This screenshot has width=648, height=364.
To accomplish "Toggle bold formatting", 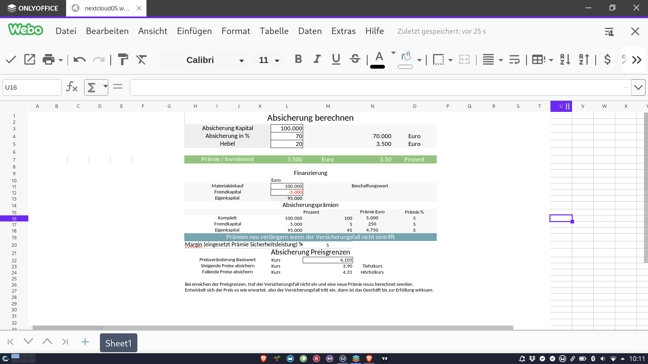I will 298,59.
